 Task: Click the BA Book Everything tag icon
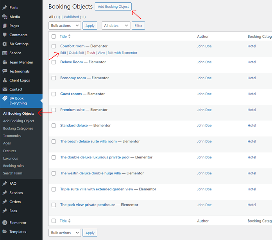(x=5, y=98)
